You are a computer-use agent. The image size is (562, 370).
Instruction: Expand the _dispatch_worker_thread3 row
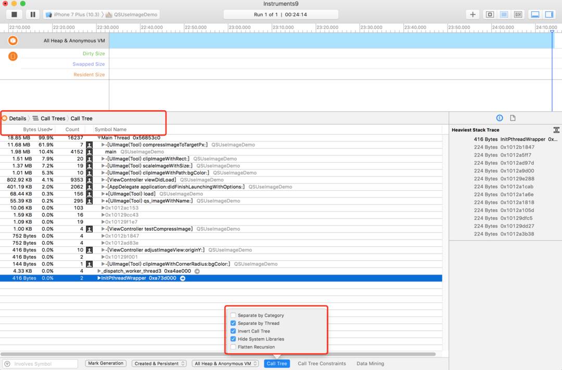(99, 271)
